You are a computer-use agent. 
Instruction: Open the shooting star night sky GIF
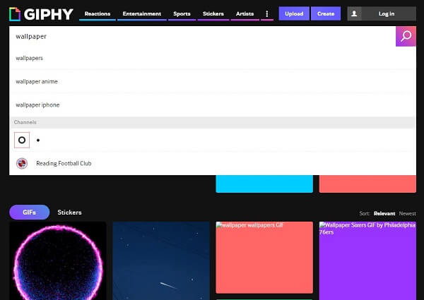(161, 261)
